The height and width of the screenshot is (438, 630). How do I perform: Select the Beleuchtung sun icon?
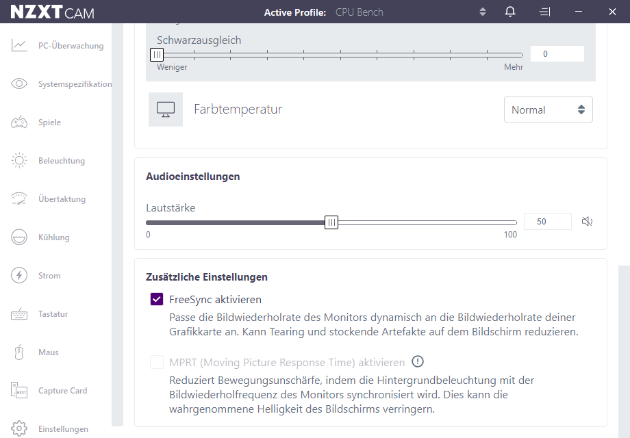click(19, 161)
